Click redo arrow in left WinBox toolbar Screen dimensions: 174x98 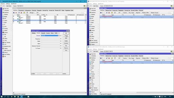[4, 6]
